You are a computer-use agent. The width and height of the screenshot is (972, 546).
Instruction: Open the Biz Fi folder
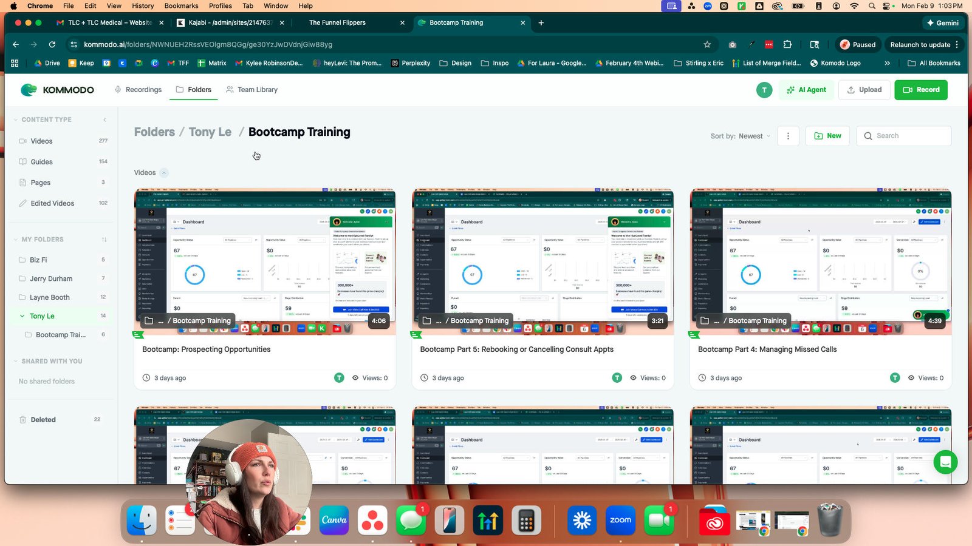[63, 260]
